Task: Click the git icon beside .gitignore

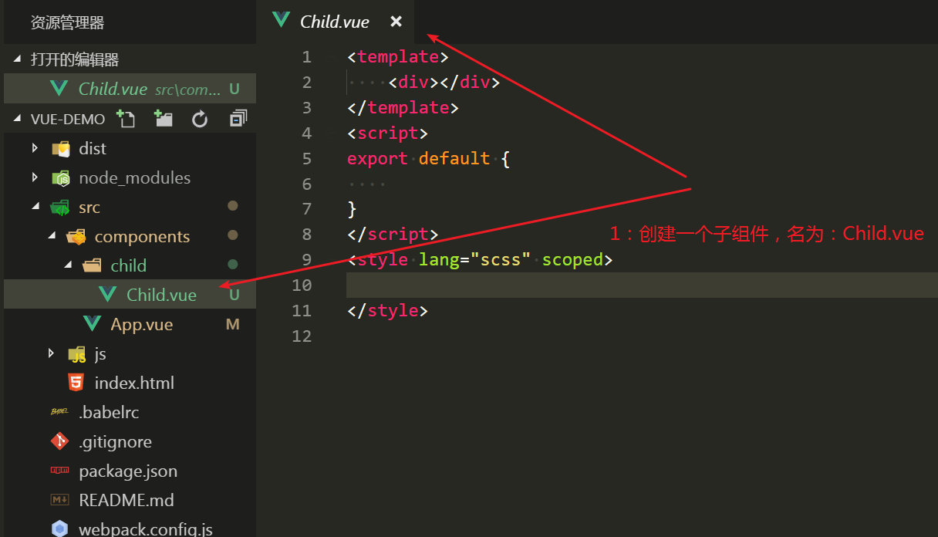Action: [60, 441]
